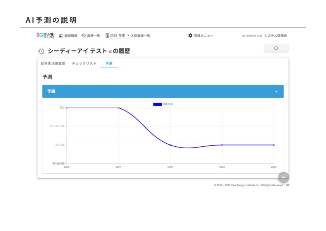This screenshot has width=326, height=231.
Task: Collapse the 予測 panel via its chevron
Action: click(276, 91)
